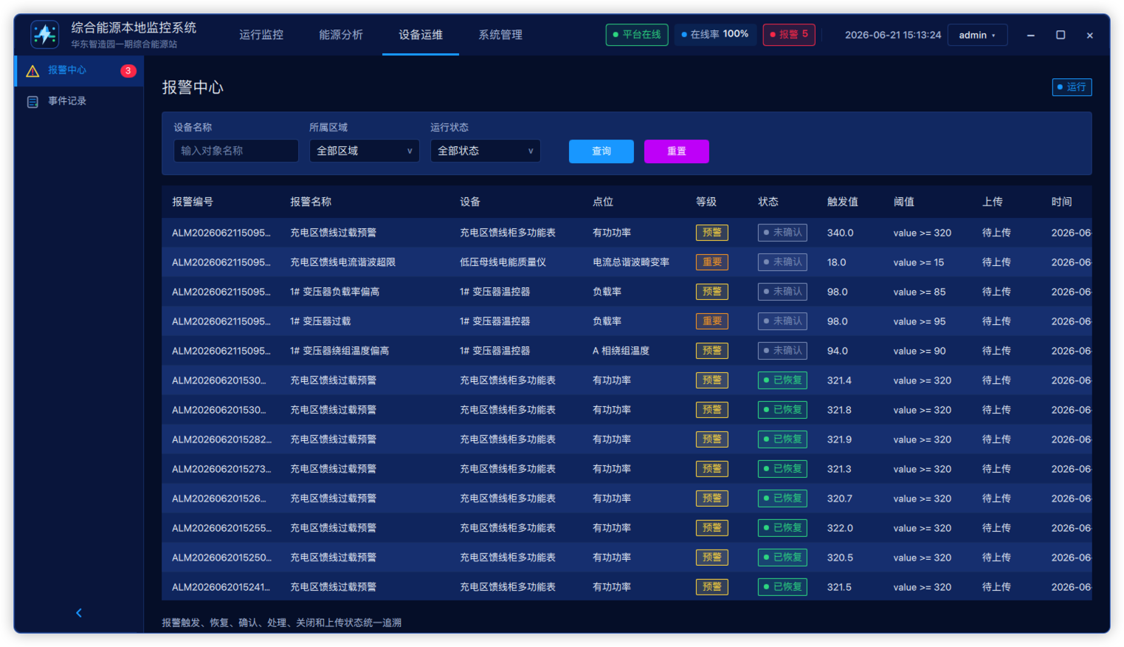Click 报警名称 column header
The width and height of the screenshot is (1124, 647).
coord(311,202)
